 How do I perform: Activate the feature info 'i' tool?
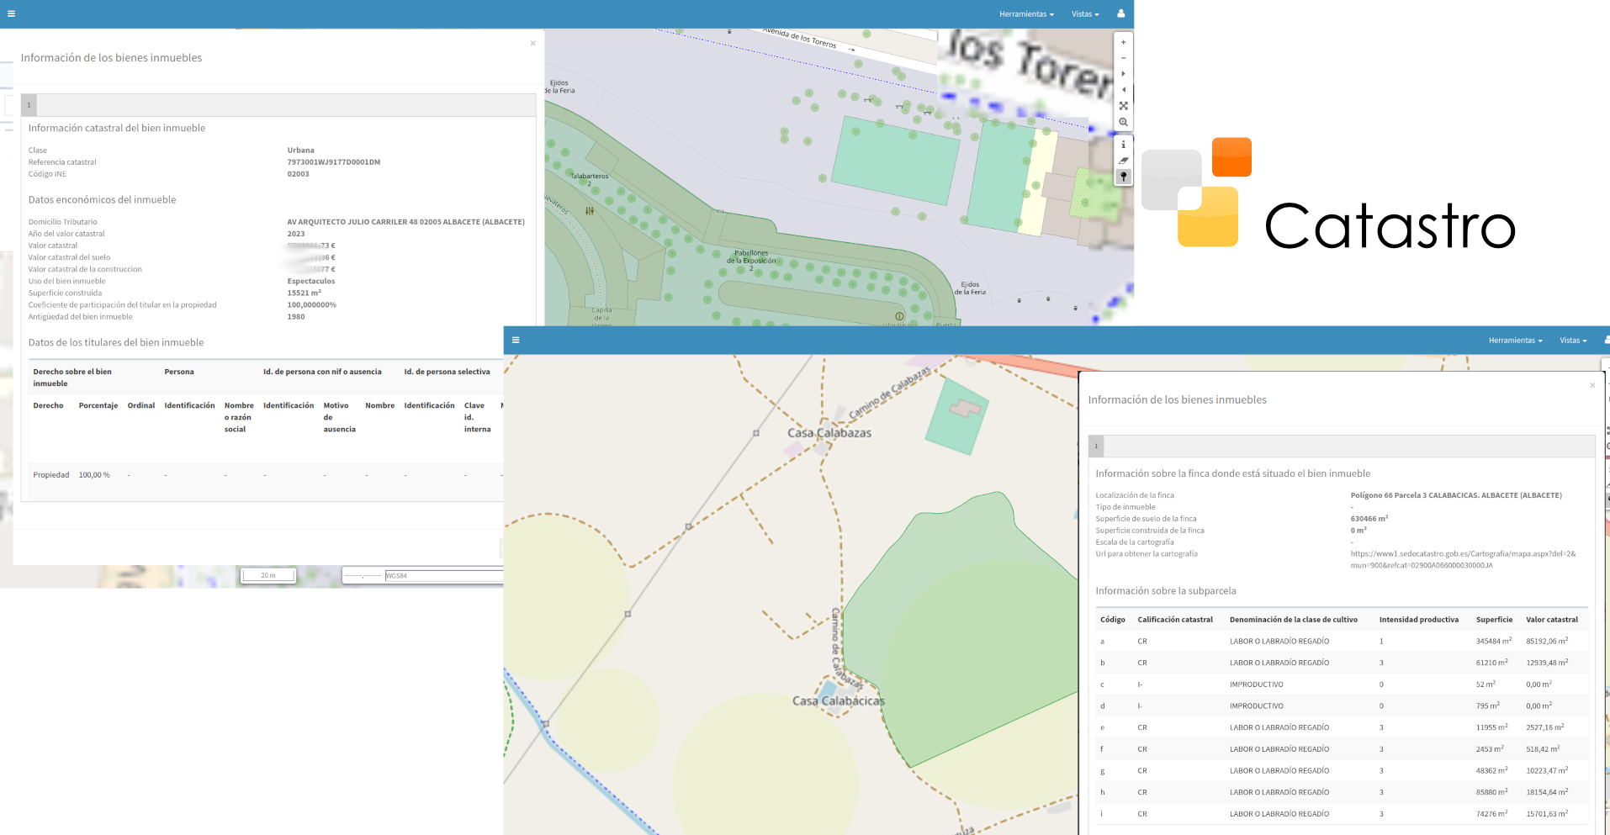point(1123,145)
